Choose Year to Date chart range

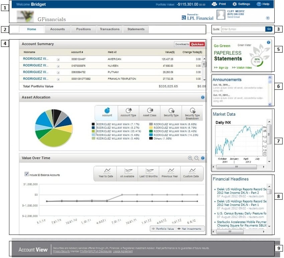(106, 173)
